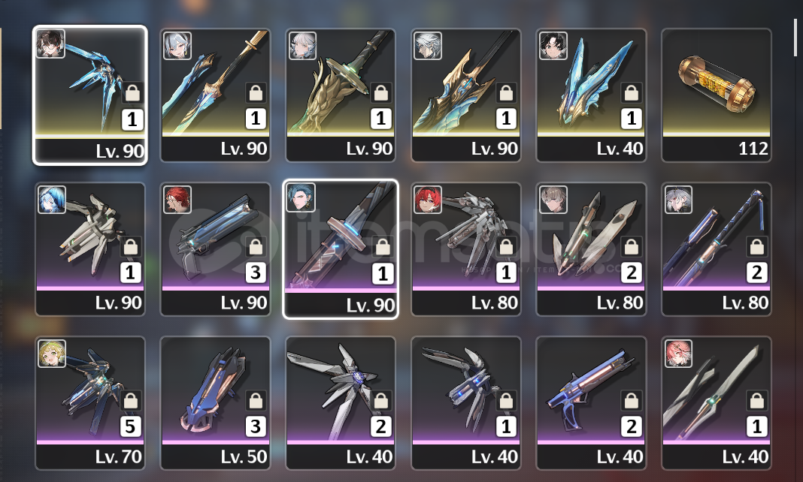Click the red-haired avatar on Lv. 80 gauntlets

click(428, 200)
